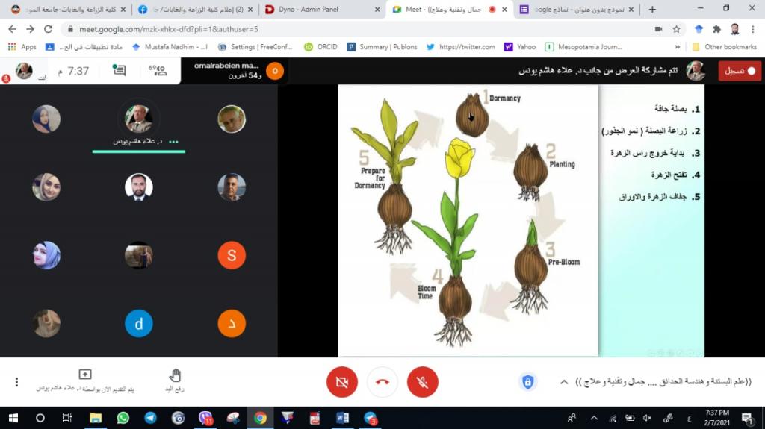This screenshot has height=429, width=765.
Task: Toggle the camera on in Meet
Action: (x=342, y=382)
